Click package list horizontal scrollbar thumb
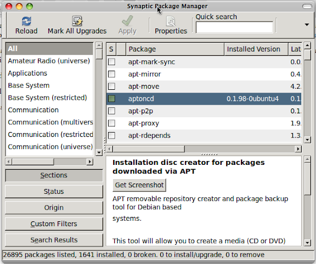The width and height of the screenshot is (316, 264). (149, 149)
